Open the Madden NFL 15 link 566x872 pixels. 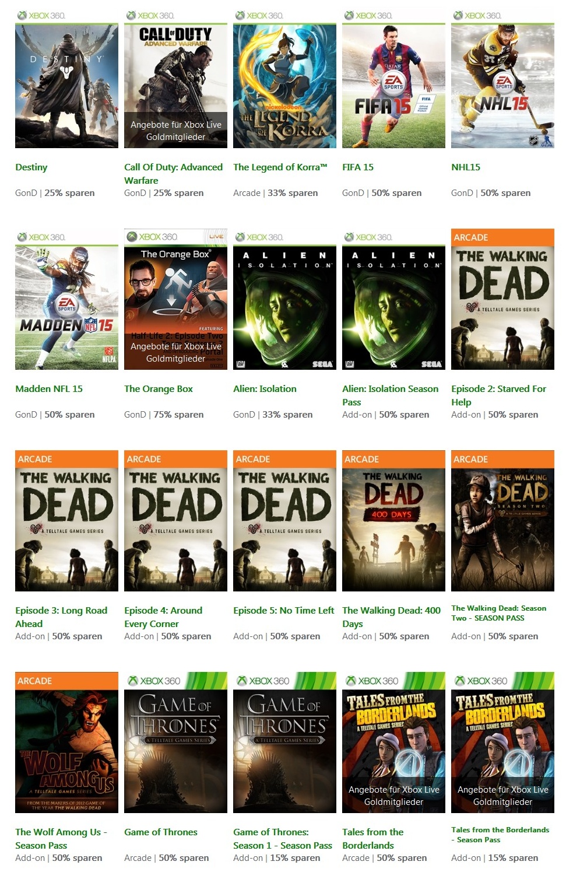click(49, 389)
